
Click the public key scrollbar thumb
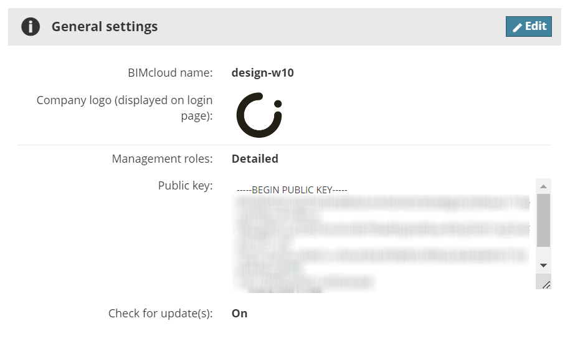coord(543,219)
